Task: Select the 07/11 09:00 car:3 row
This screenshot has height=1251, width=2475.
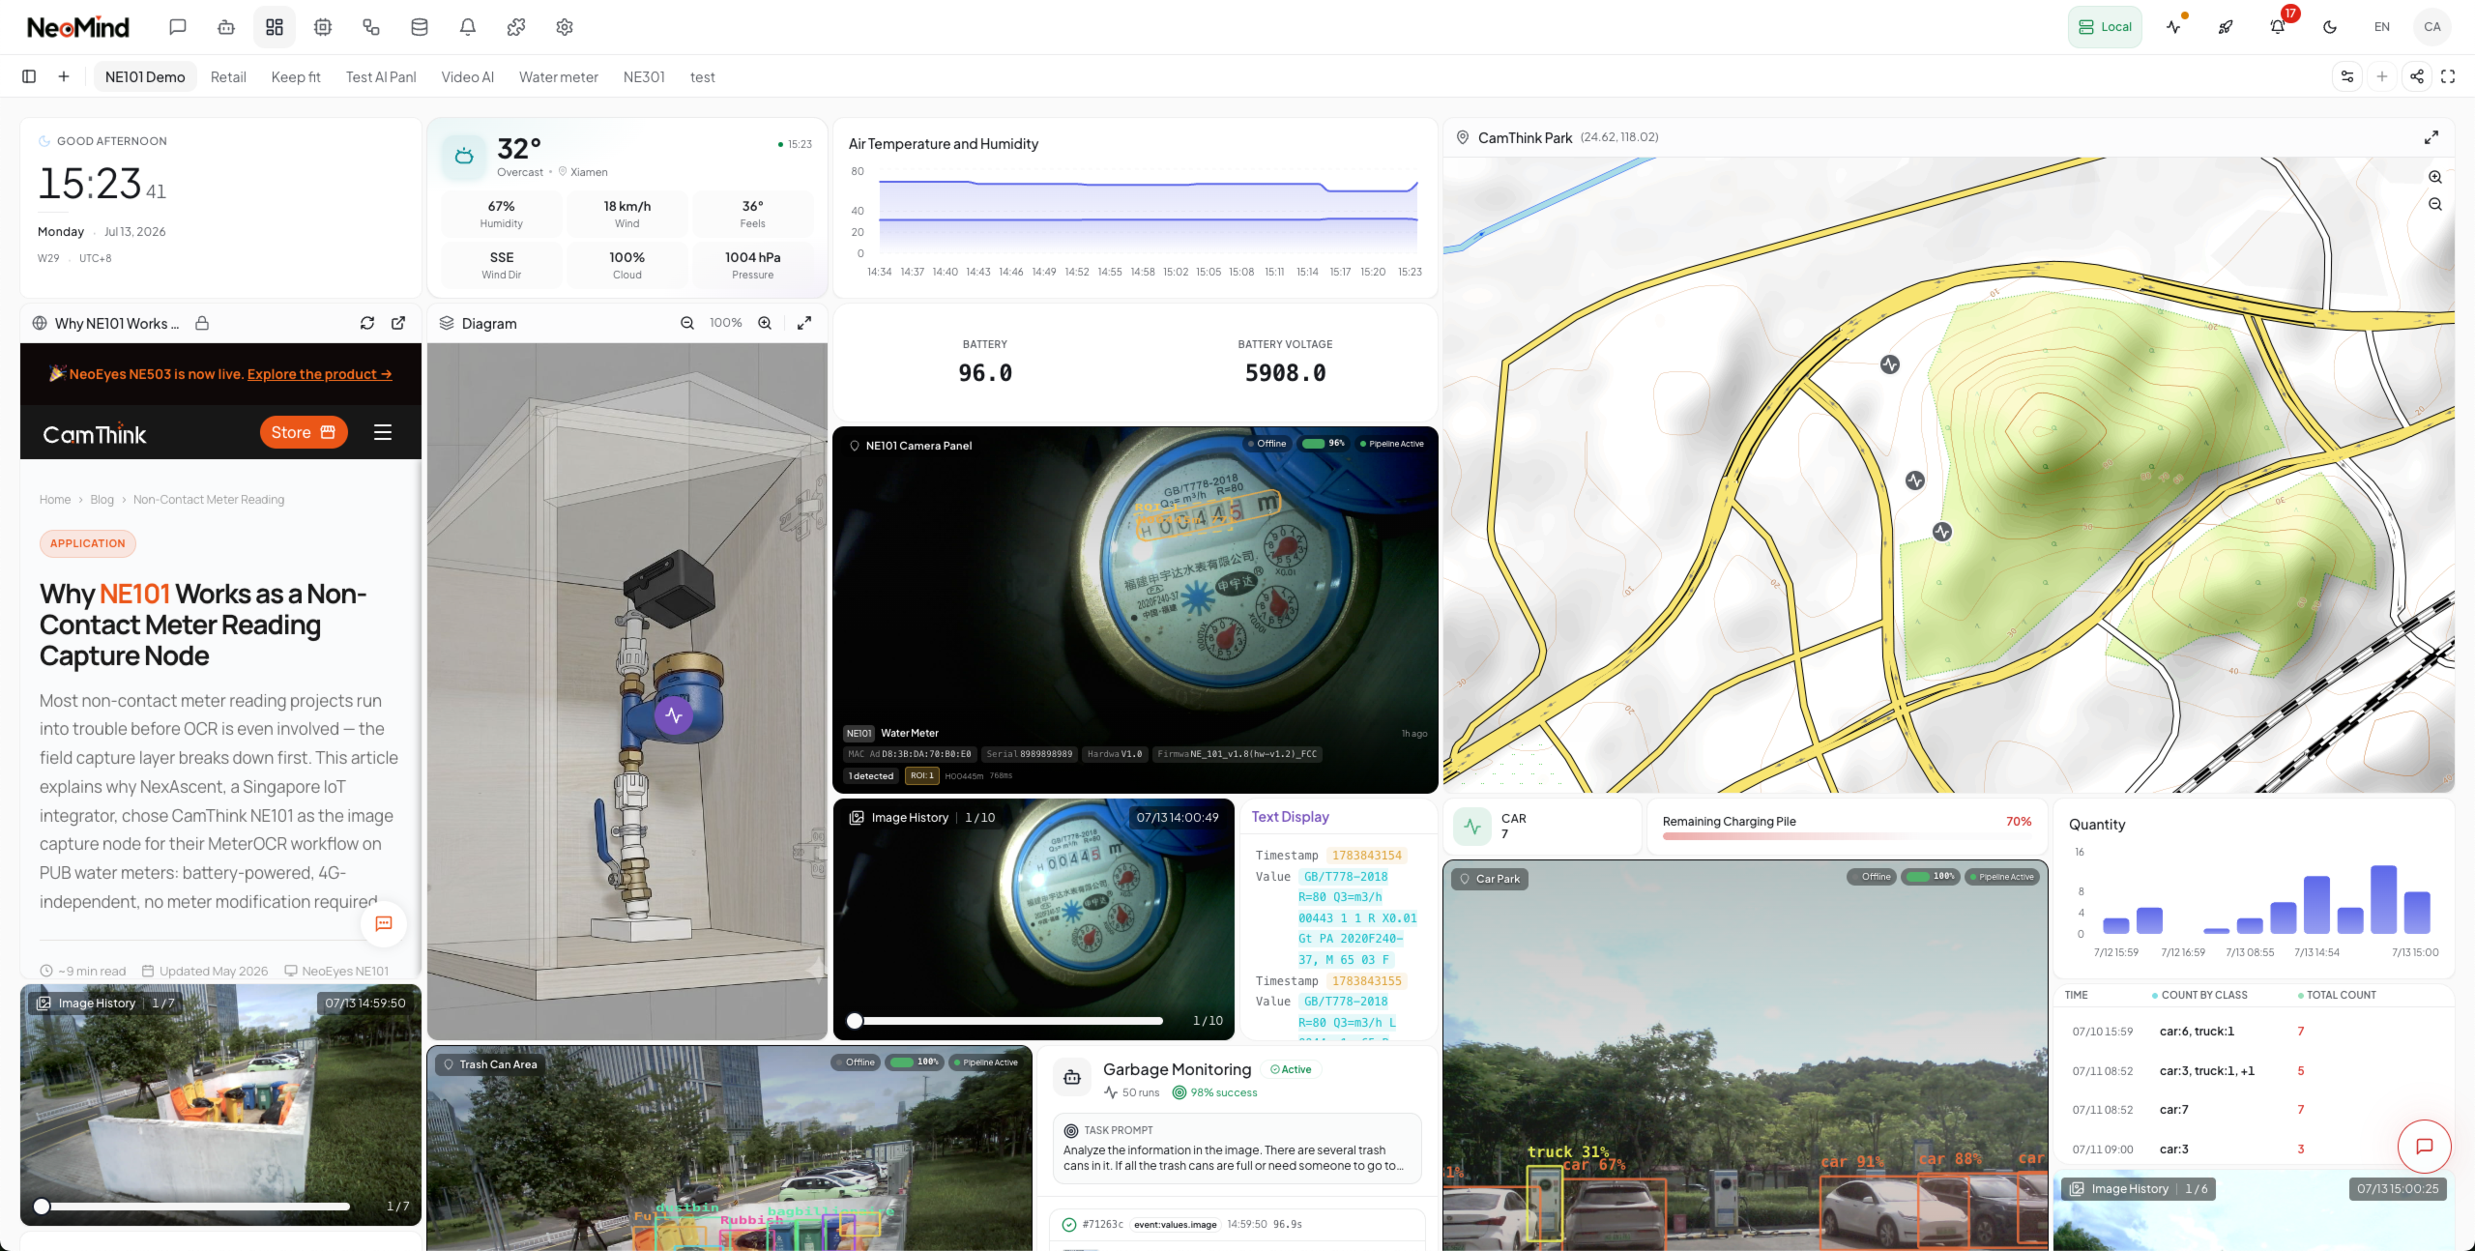Action: point(2253,1149)
